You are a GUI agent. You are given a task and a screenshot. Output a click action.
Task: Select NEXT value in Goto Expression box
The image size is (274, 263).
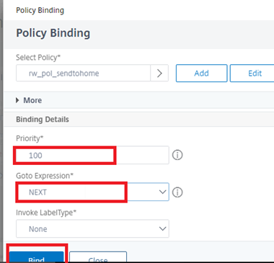point(37,192)
